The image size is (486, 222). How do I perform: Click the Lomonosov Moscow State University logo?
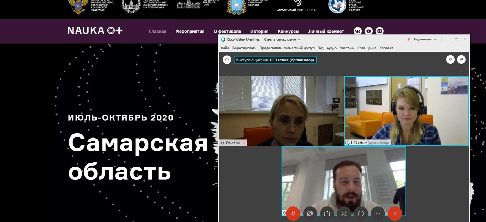coord(131,6)
